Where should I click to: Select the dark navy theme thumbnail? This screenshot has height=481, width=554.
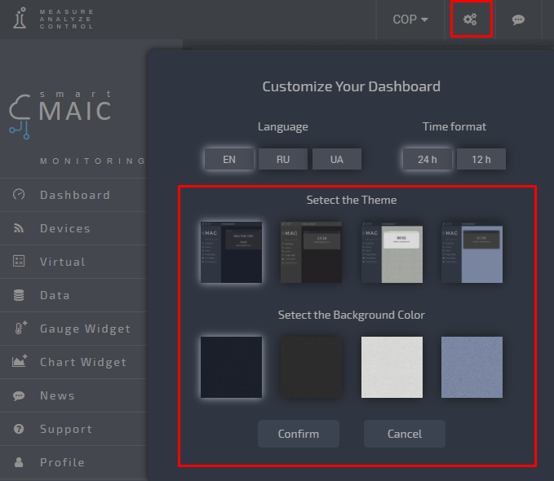[231, 252]
